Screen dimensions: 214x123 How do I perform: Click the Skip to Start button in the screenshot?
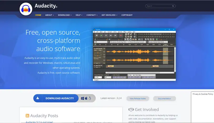pyautogui.click(x=111, y=35)
